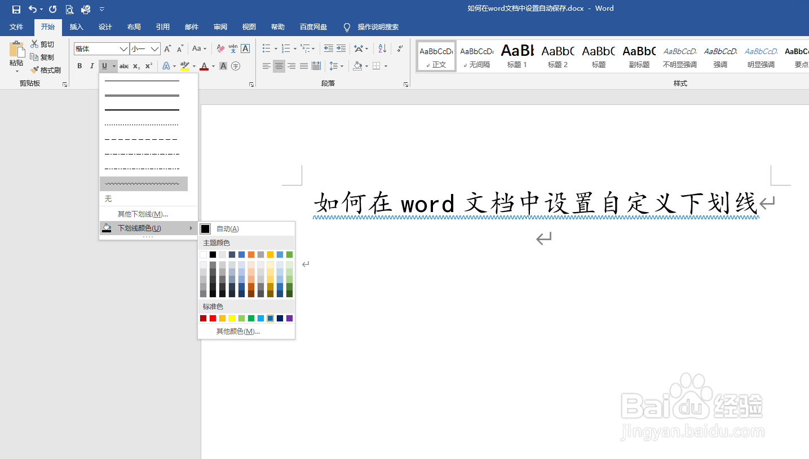
Task: Pick the standard yellow color swatch
Action: click(x=232, y=319)
